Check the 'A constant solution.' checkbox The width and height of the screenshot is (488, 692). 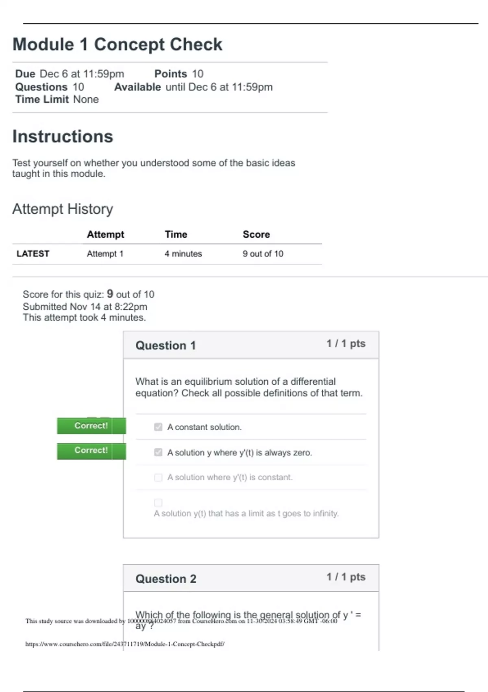point(158,427)
